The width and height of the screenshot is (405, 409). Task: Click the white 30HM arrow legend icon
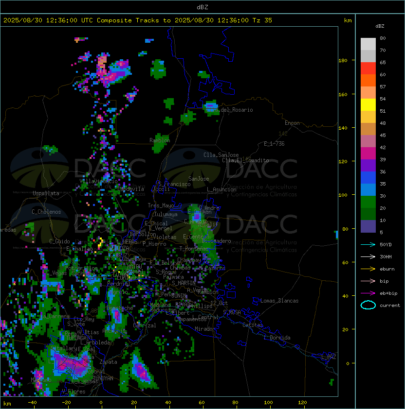click(368, 256)
